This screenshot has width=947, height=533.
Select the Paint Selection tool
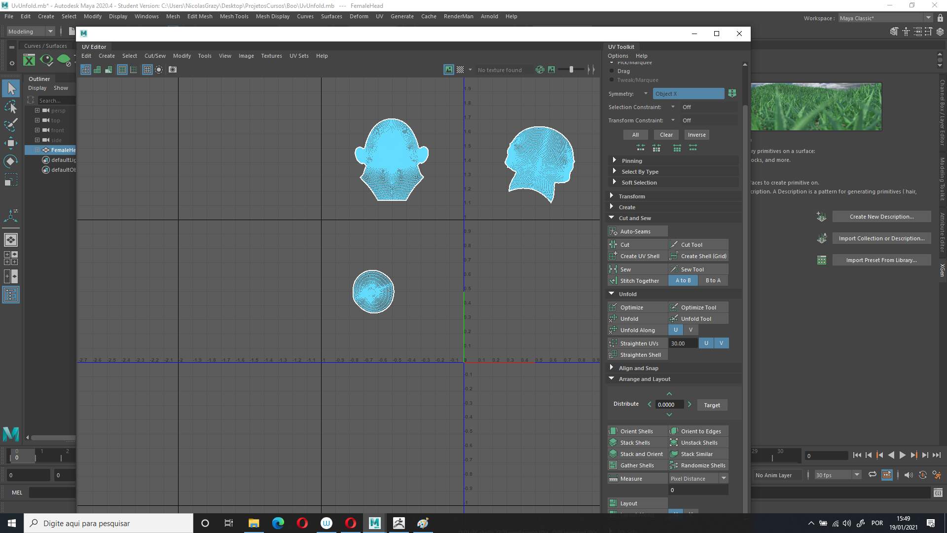tap(11, 124)
